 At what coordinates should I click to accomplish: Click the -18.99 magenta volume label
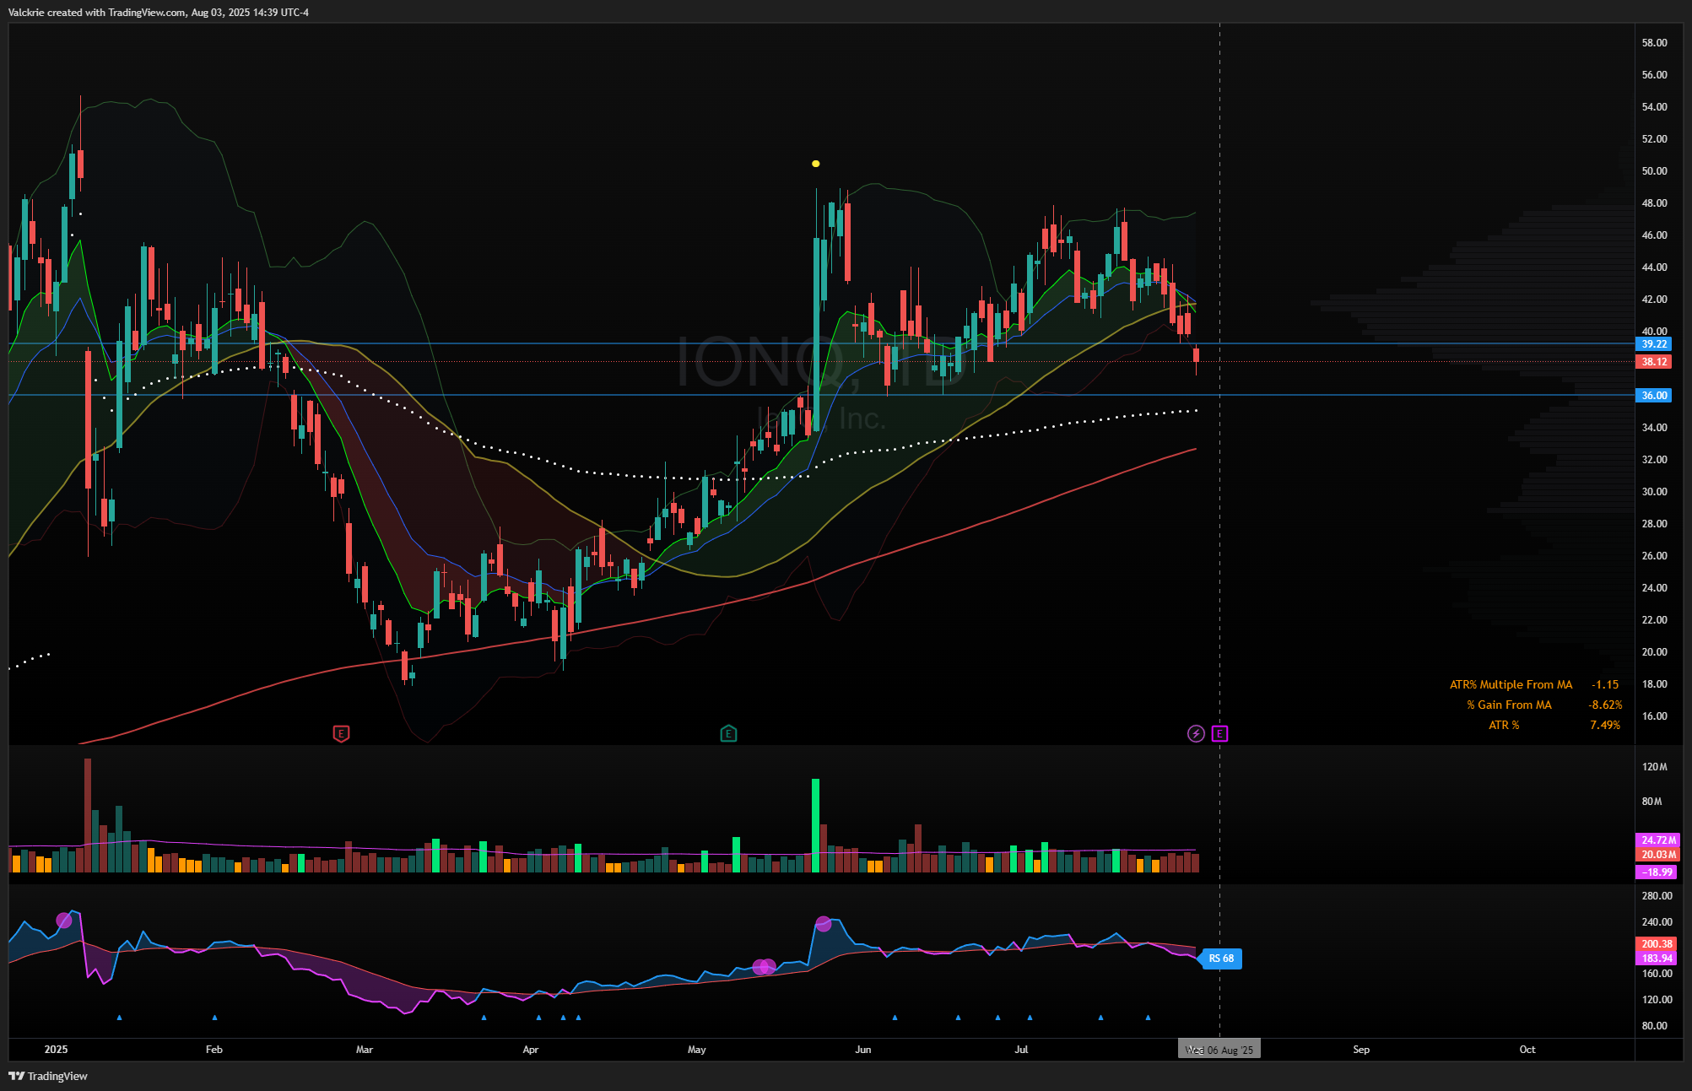click(1657, 872)
